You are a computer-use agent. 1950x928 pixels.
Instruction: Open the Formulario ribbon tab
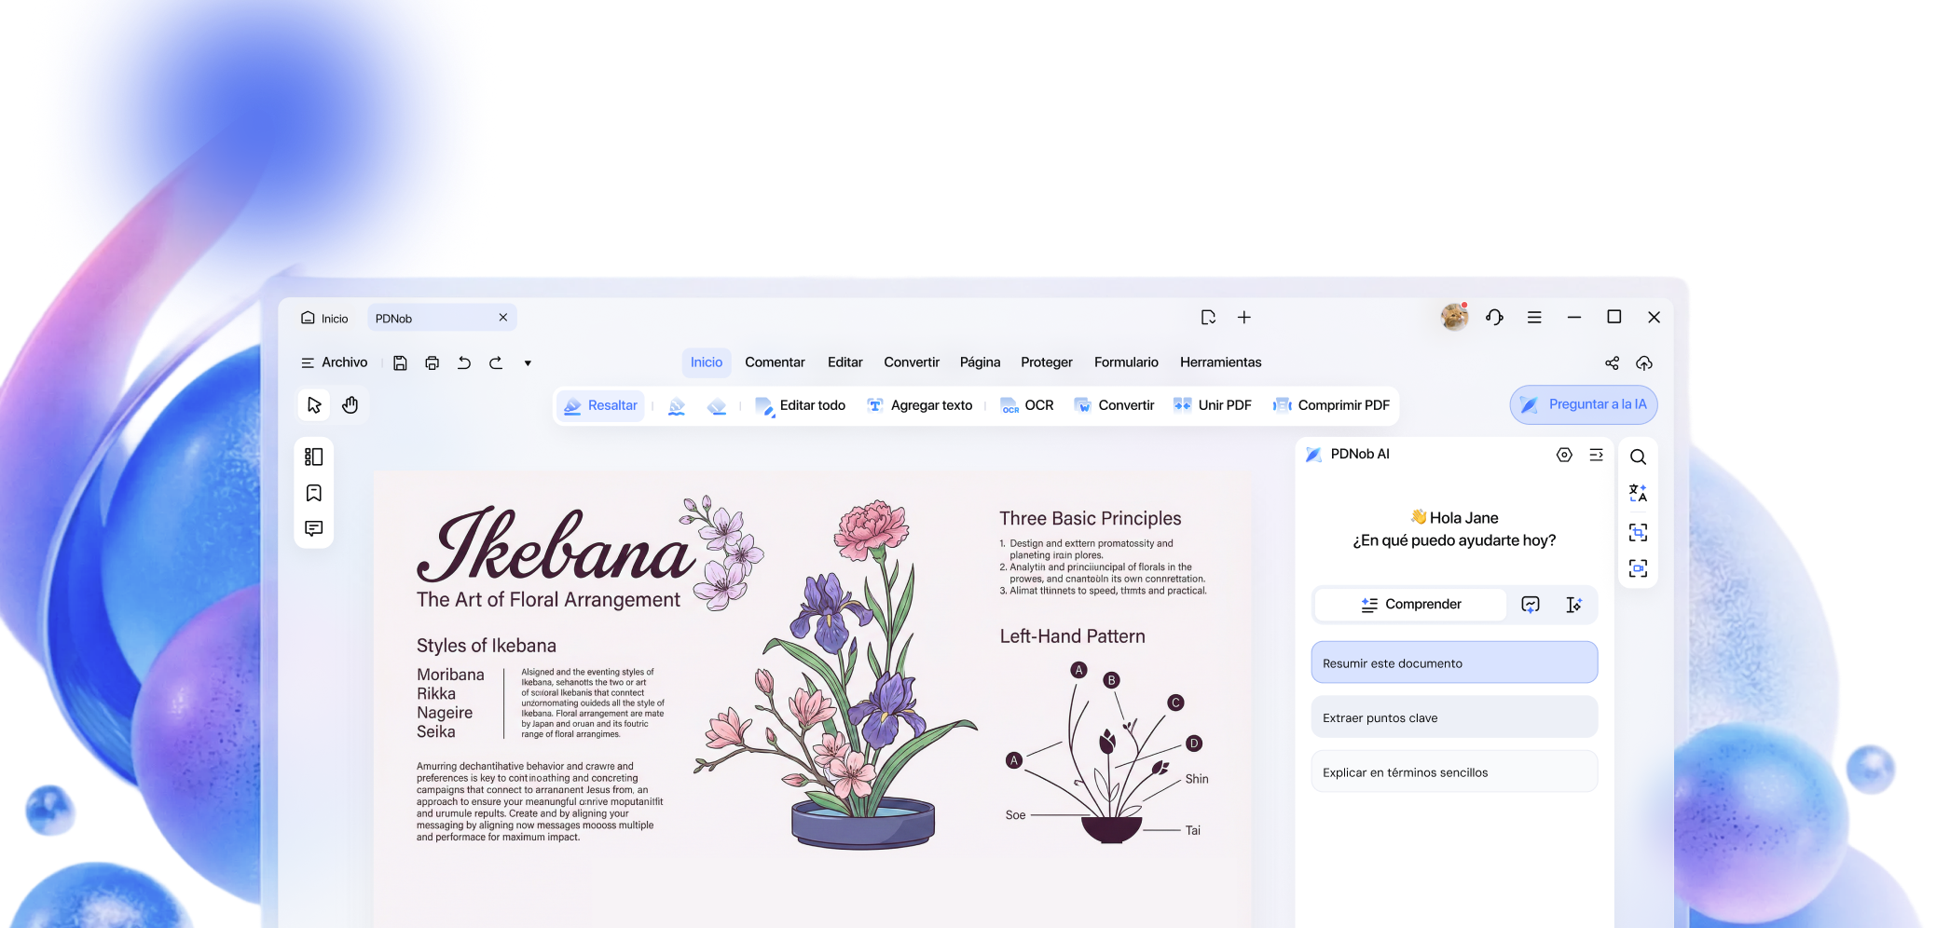(x=1126, y=362)
